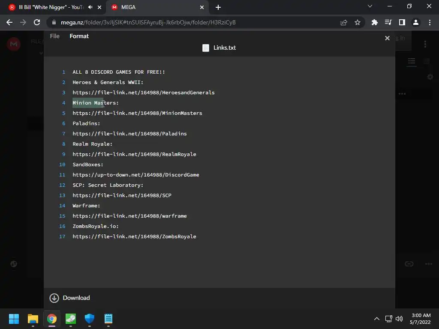Image resolution: width=439 pixels, height=329 pixels.
Task: Open the File menu in text viewer
Action: tap(54, 36)
